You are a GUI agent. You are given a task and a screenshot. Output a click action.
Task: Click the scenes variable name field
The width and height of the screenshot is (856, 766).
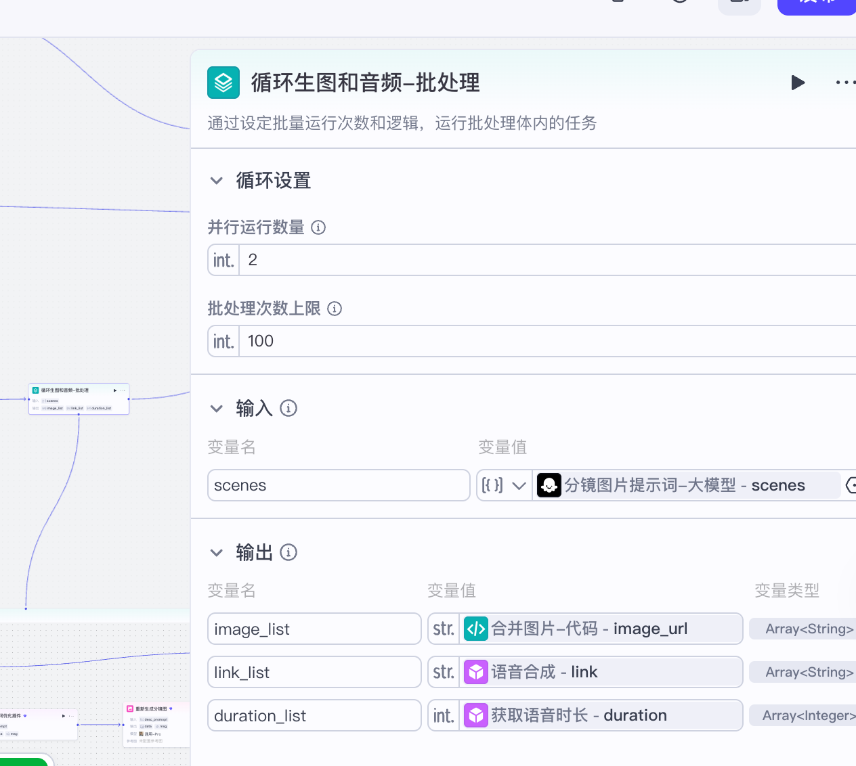tap(339, 486)
